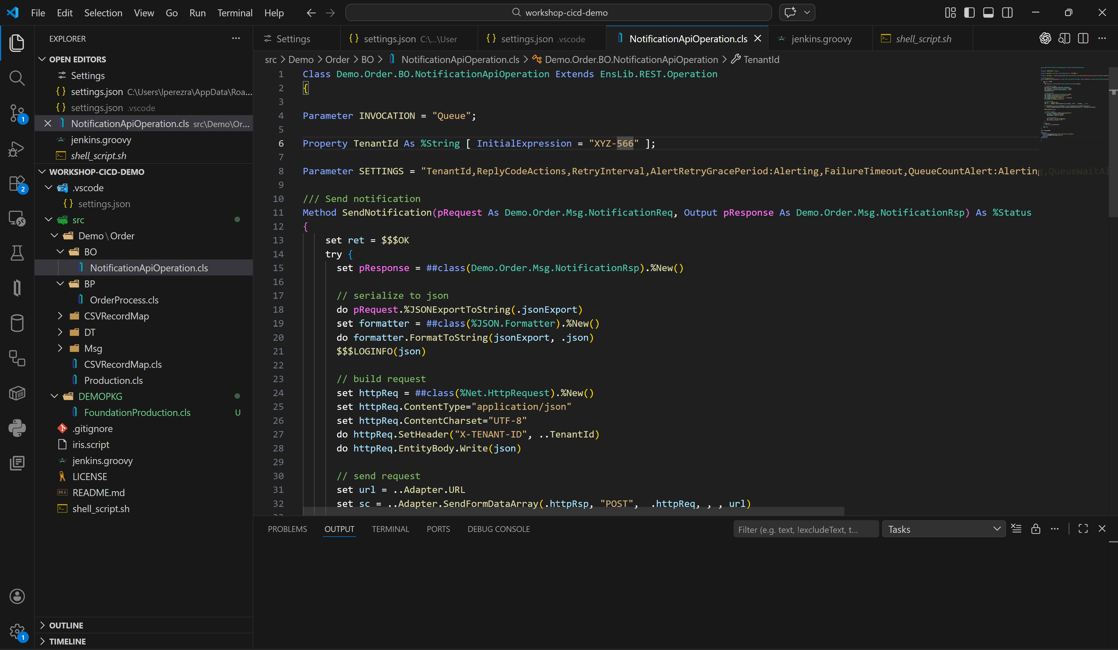Click editor More Actions ellipsis

point(1102,38)
